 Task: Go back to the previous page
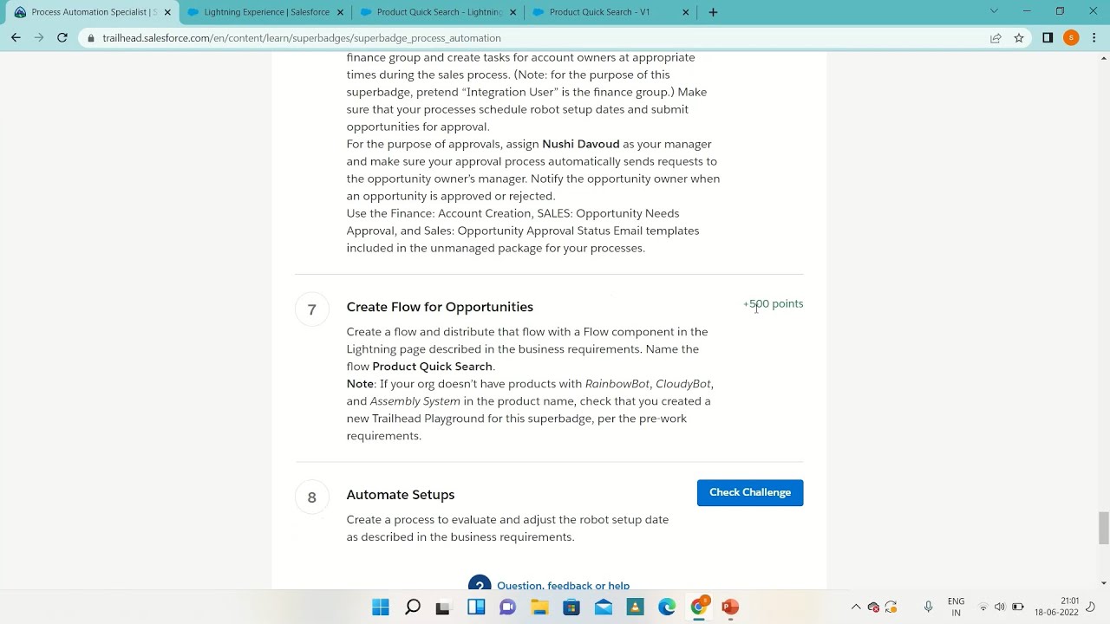click(16, 38)
